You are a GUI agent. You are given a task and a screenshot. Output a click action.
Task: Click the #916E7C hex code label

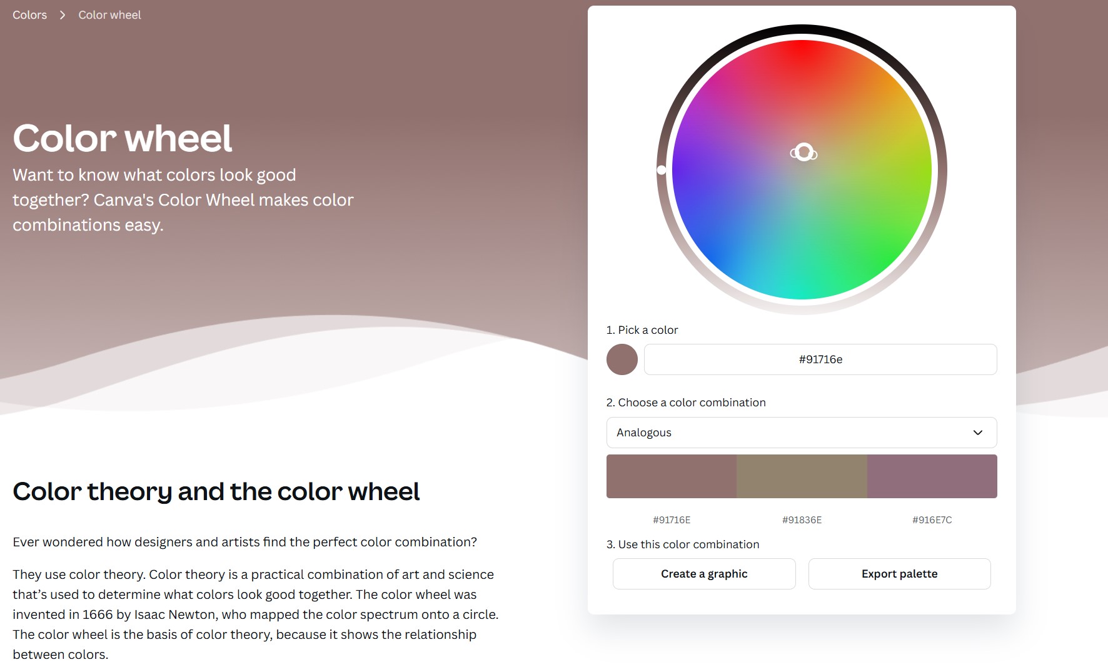pos(932,520)
